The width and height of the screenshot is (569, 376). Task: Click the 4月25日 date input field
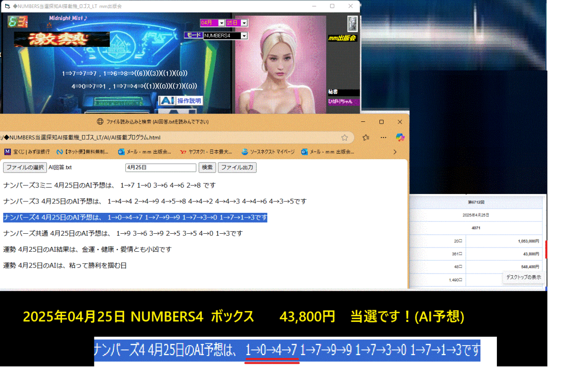coord(160,167)
